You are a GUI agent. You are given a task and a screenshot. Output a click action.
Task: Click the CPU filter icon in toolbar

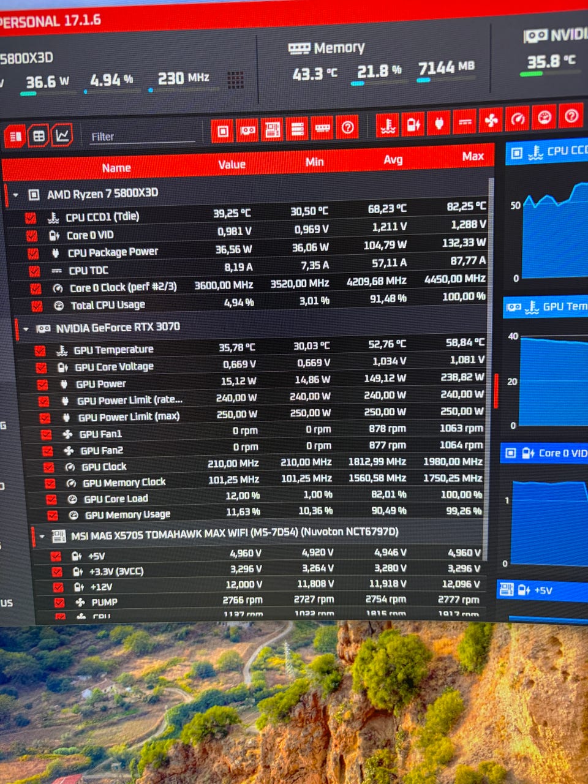coord(222,131)
